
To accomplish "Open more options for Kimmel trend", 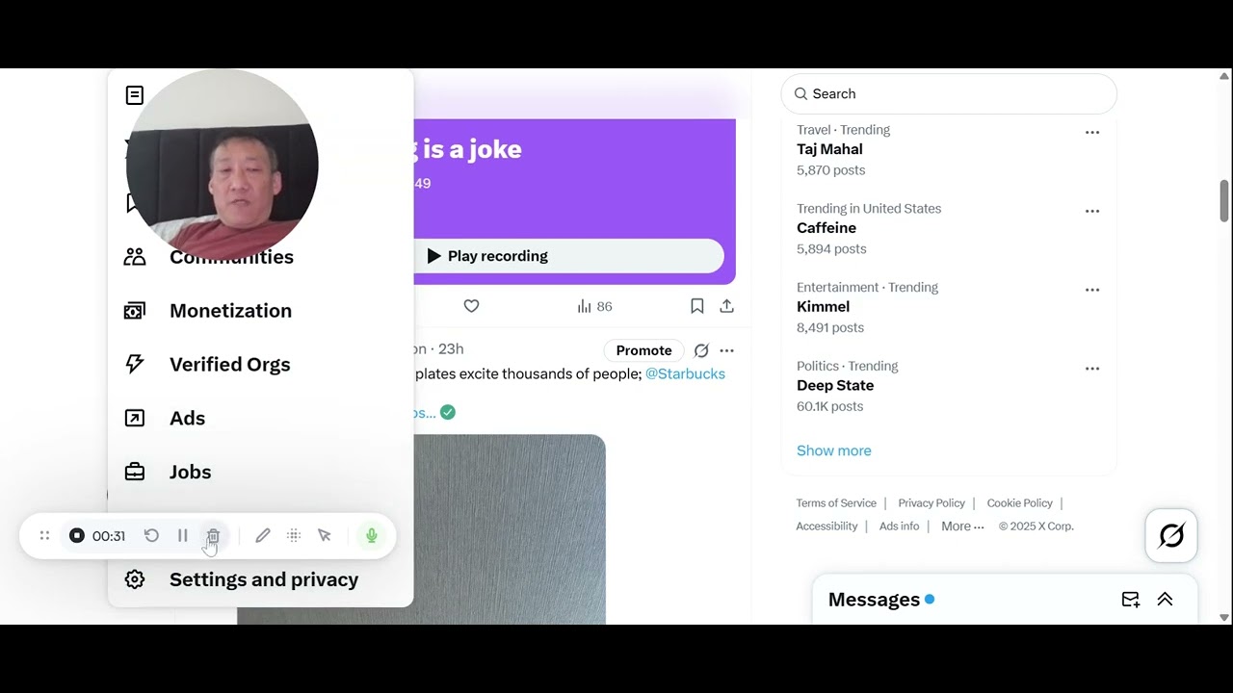I will point(1092,290).
